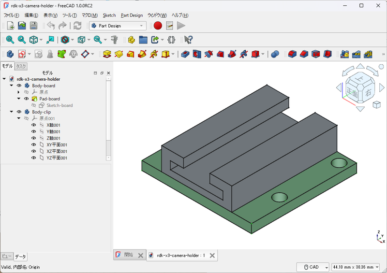
Task: Collapse the Body-clip tree node
Action: pyautogui.click(x=12, y=112)
